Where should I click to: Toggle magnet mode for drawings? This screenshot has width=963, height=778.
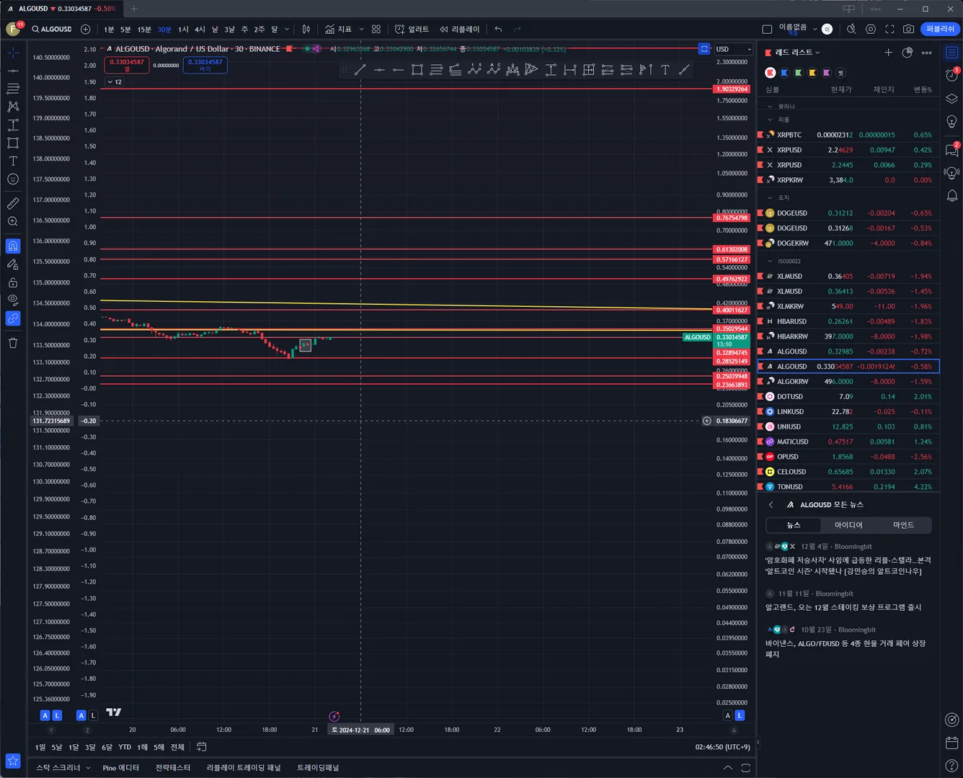click(x=13, y=246)
